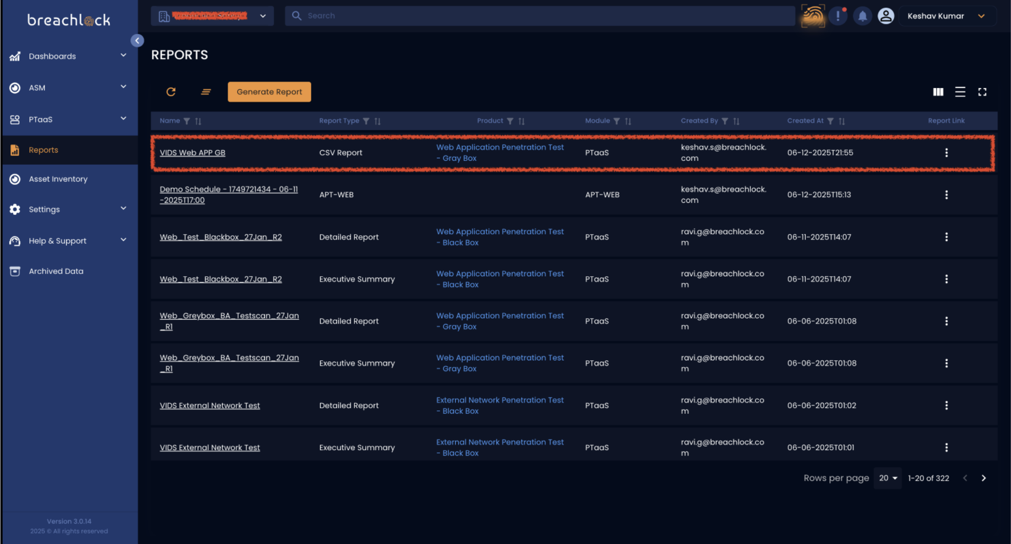Click the Search input field
Viewport: 1011px width, 544px height.
pos(540,16)
